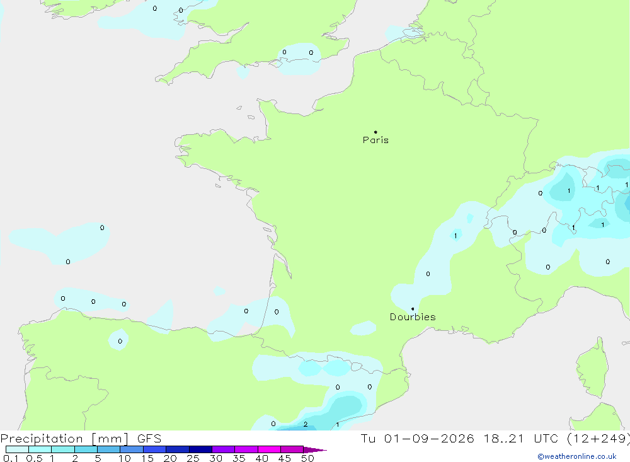This screenshot has height=462, width=630.
Task: Click the Paris city marker dot
Action: [x=375, y=132]
